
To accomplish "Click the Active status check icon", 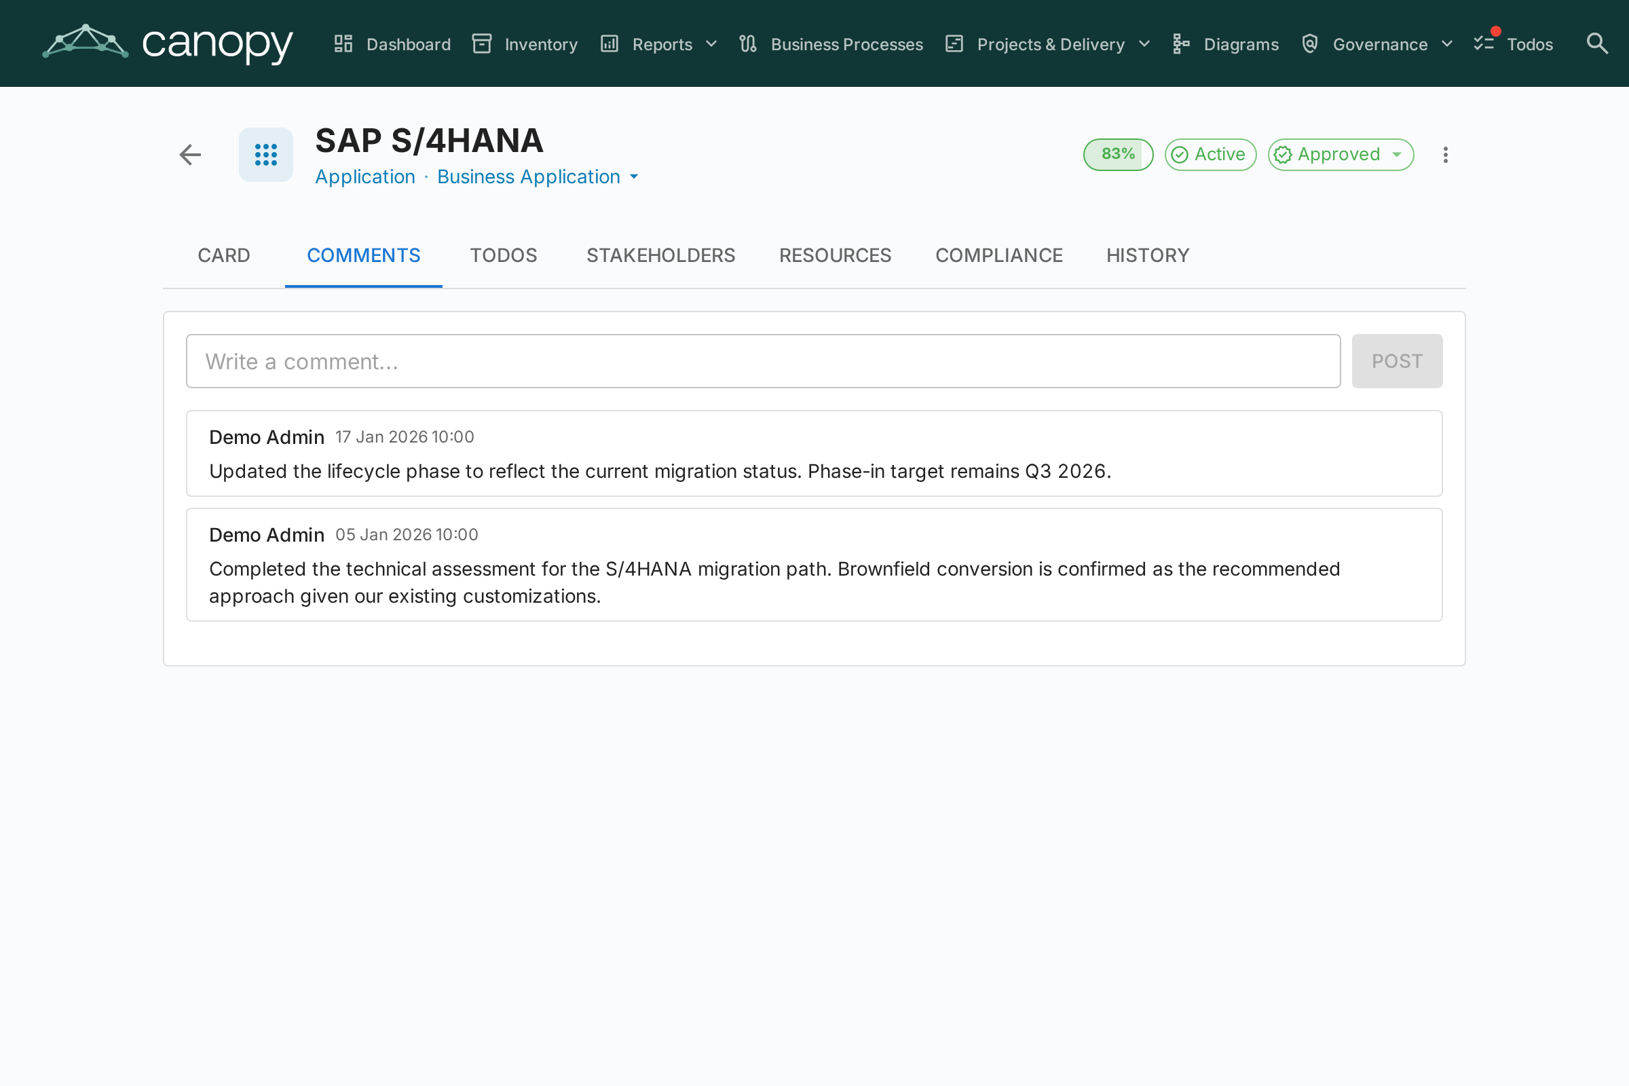I will 1180,155.
